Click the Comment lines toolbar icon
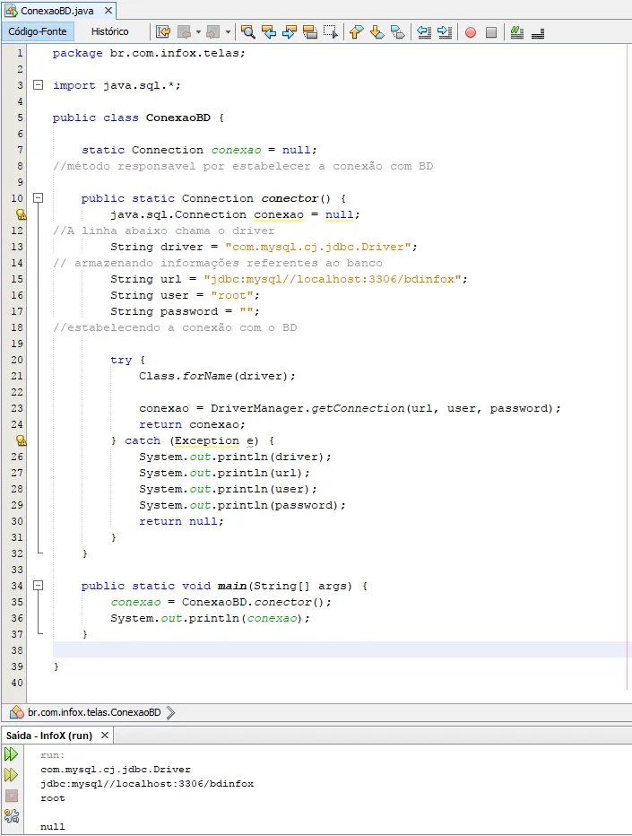The width and height of the screenshot is (632, 836). point(517,32)
